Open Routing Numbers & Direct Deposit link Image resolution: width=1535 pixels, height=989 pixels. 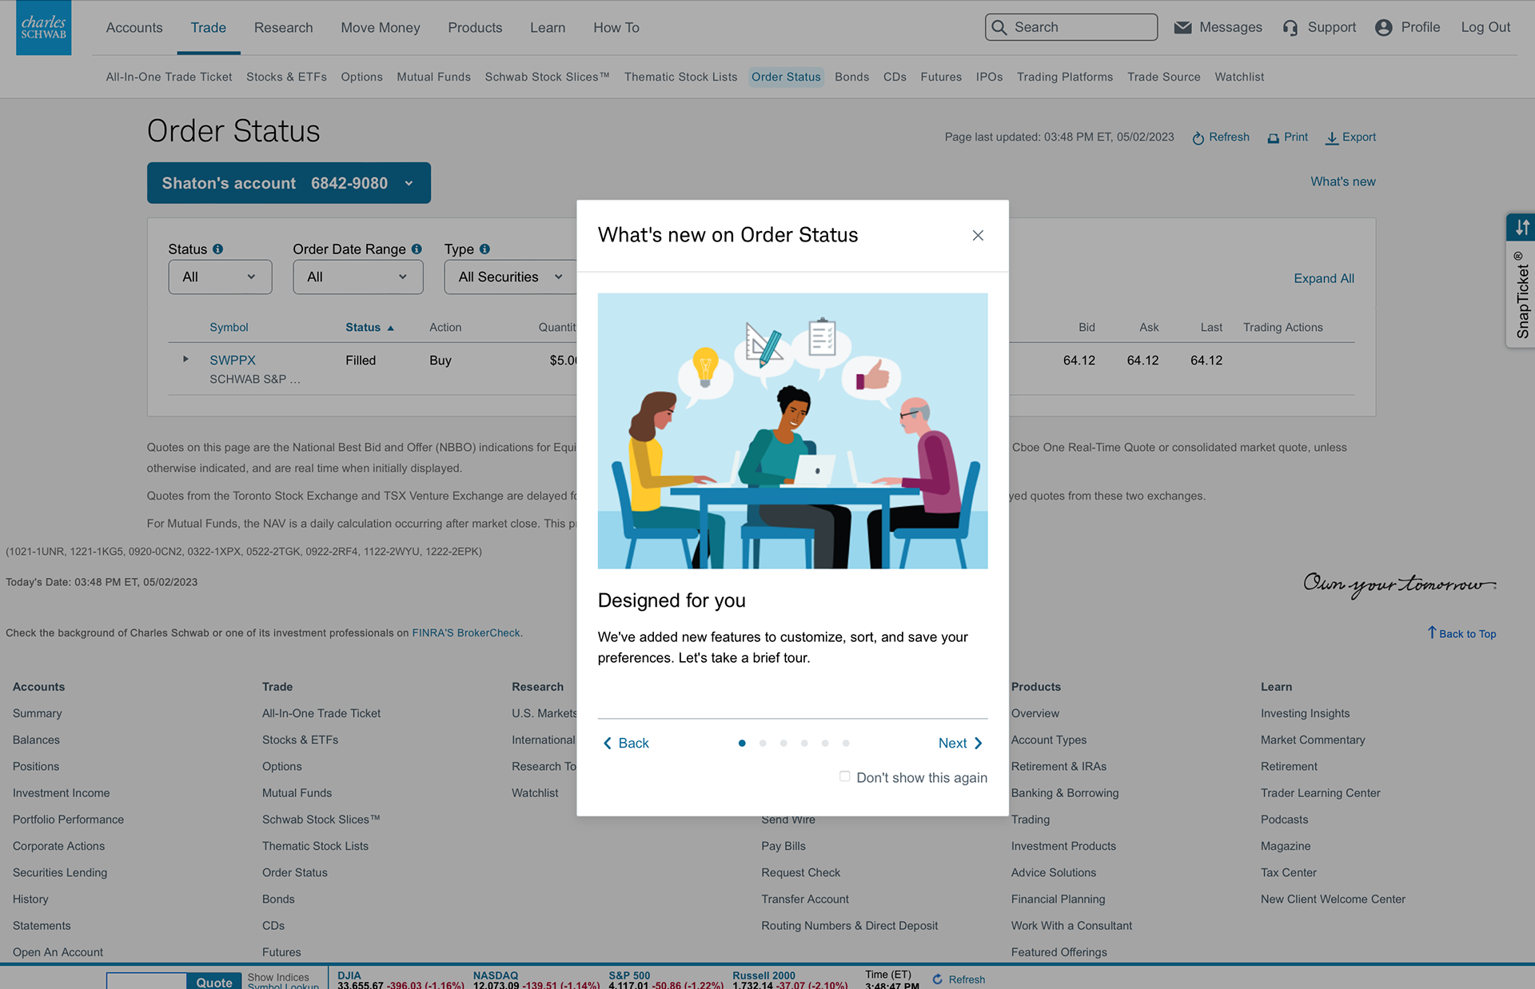point(850,926)
